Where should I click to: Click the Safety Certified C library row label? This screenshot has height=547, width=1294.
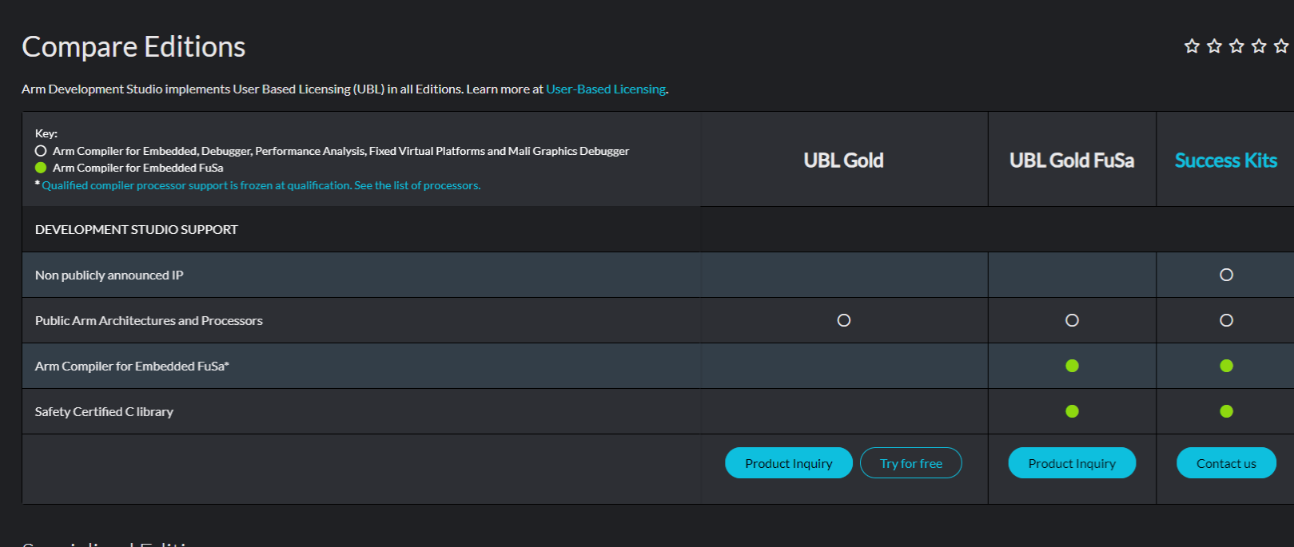[x=104, y=412]
